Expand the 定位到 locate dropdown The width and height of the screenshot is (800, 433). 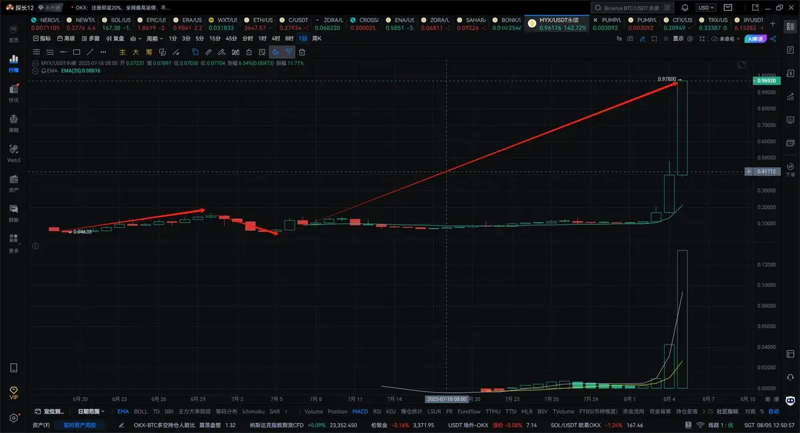tap(51, 411)
